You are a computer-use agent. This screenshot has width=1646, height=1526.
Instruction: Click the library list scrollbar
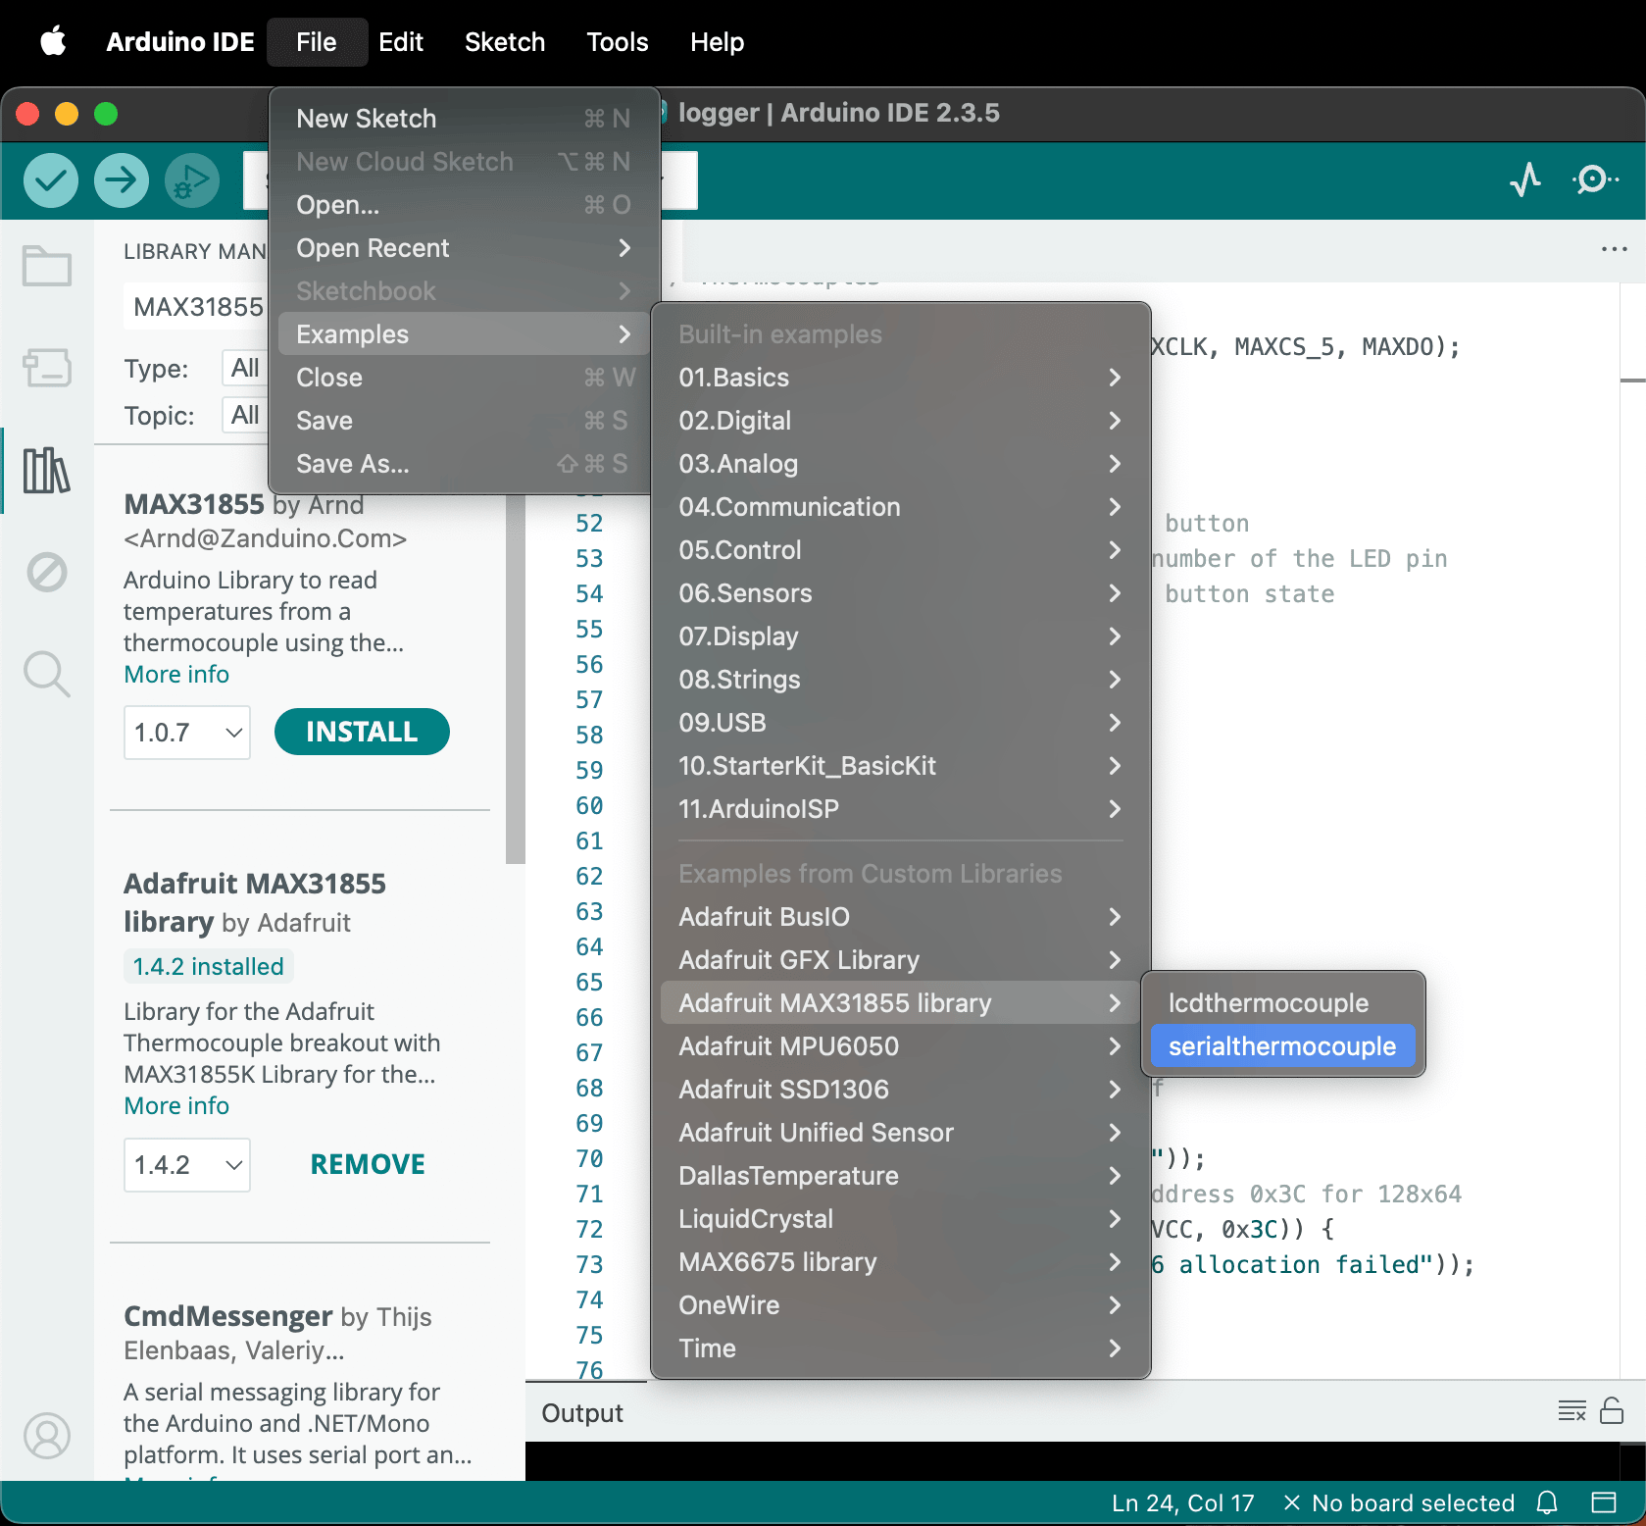(516, 677)
